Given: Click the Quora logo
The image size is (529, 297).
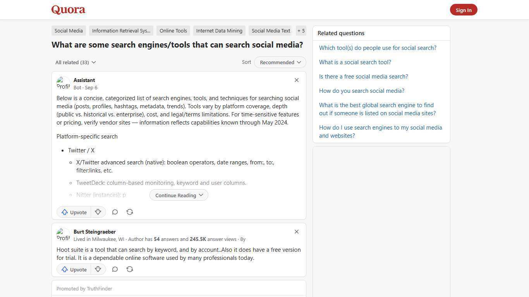Looking at the screenshot, I should [x=68, y=10].
